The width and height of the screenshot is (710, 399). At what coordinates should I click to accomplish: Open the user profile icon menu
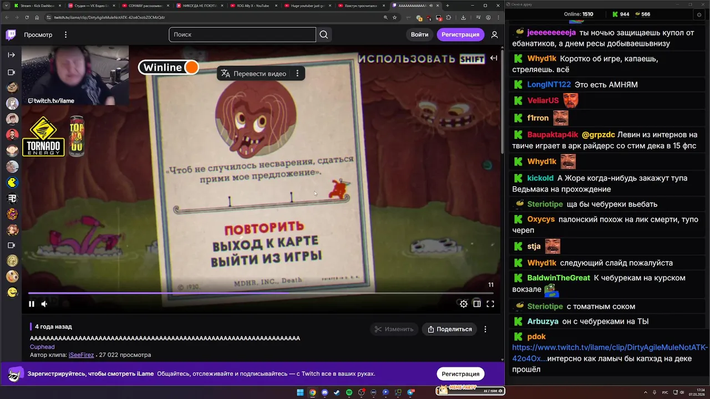[495, 34]
